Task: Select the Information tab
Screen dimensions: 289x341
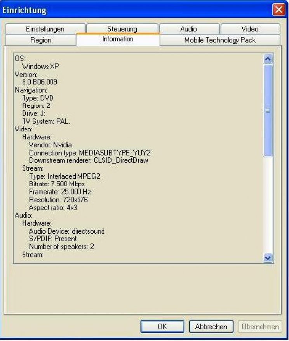Action: 118,39
